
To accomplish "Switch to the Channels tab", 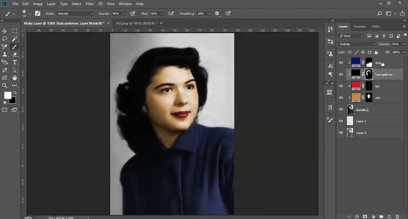I will tap(360, 26).
